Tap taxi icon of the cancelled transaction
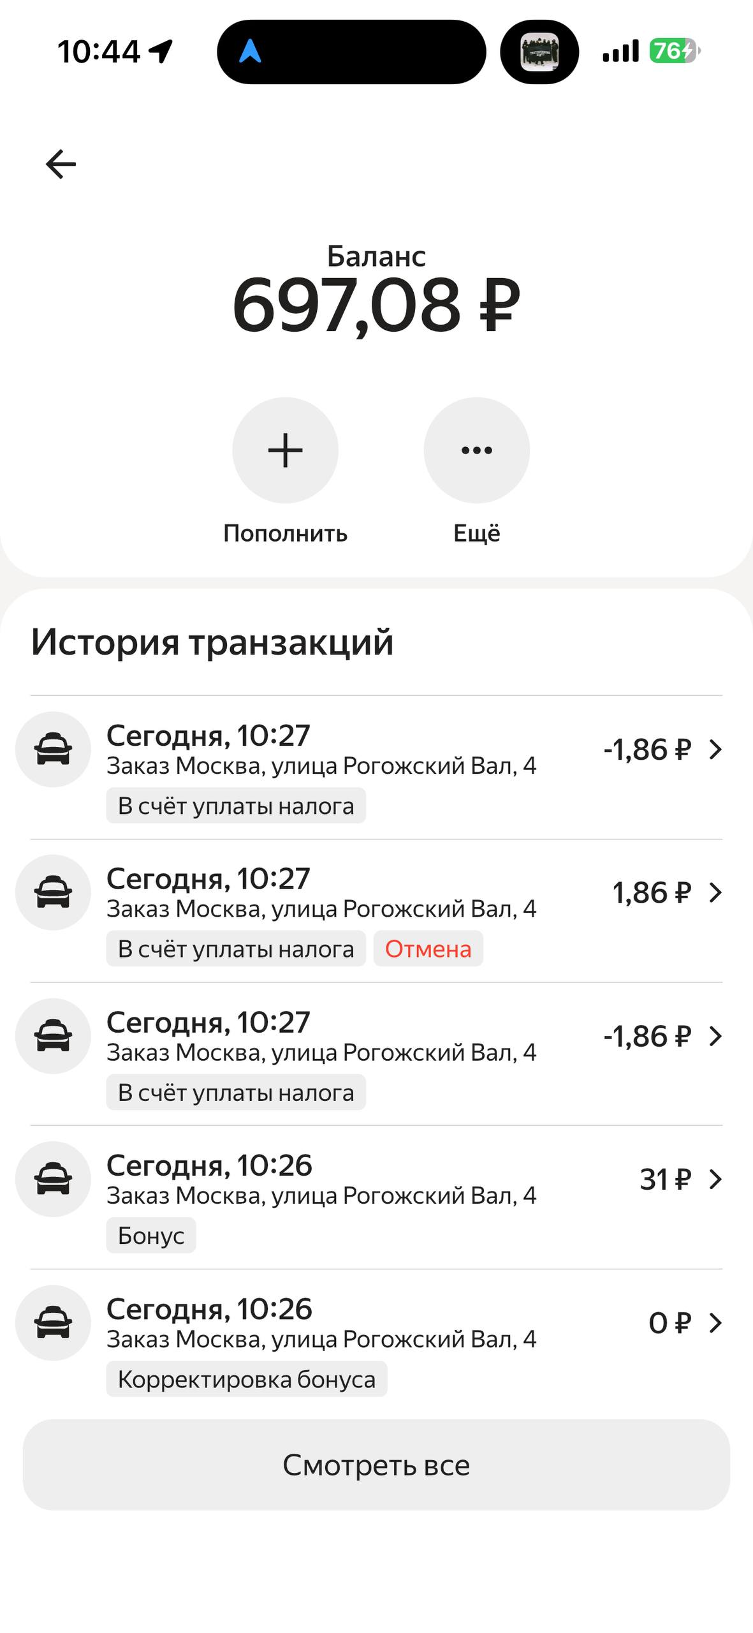 pos(54,892)
